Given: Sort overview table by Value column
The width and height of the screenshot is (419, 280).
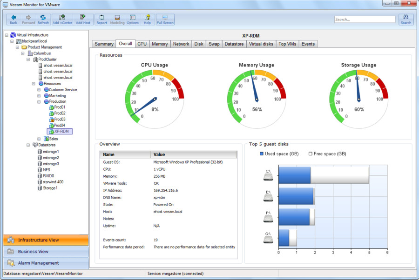Looking at the screenshot, I should [194, 154].
